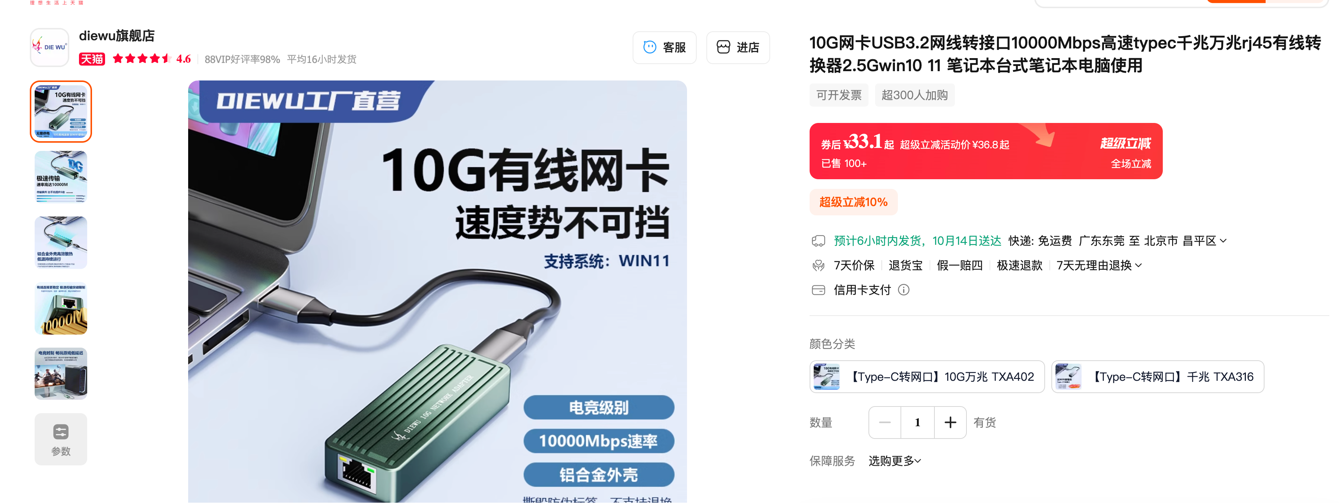1342x503 pixels.
Task: Open the 选购更多 guarantee service dropdown
Action: pos(895,461)
